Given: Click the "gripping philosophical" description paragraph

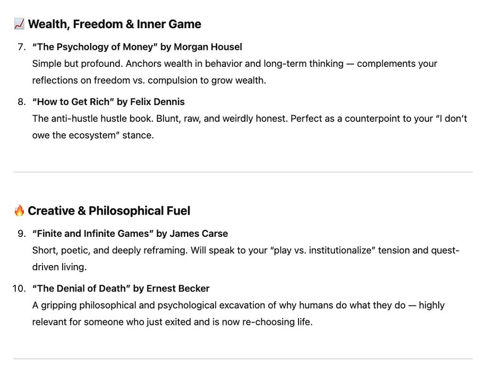Looking at the screenshot, I should tap(238, 314).
